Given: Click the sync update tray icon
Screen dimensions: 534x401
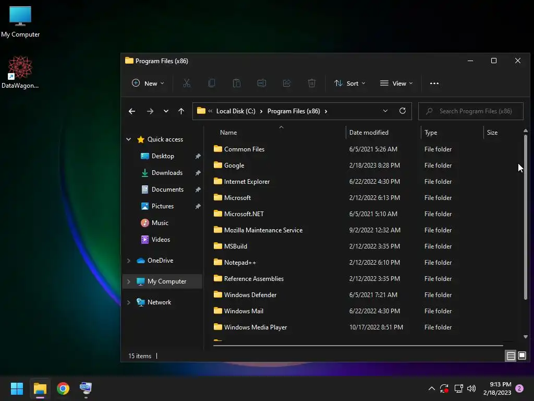Looking at the screenshot, I should (x=444, y=388).
